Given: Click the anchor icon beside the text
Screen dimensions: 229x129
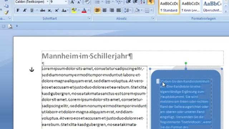Looking at the screenshot, I should (x=32, y=70).
